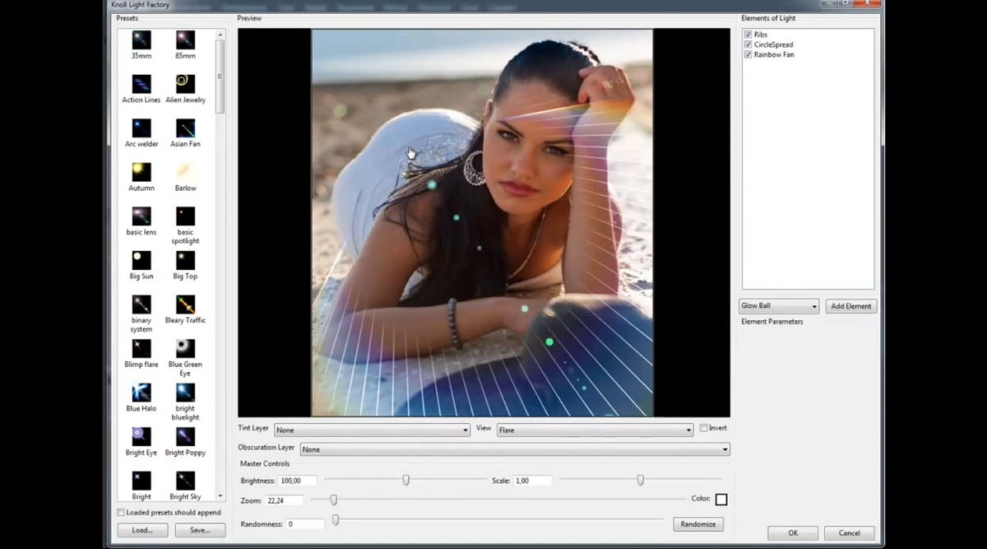Click the Scale slider handle
Viewport: 987px width, 549px height.
pos(640,480)
